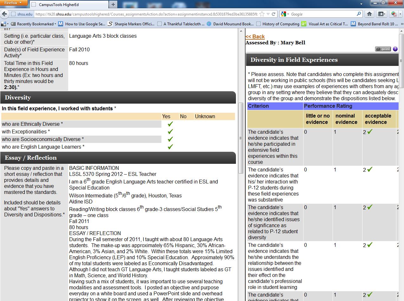Open the search engine selection dropdown
This screenshot has width=404, height=301.
[286, 14]
